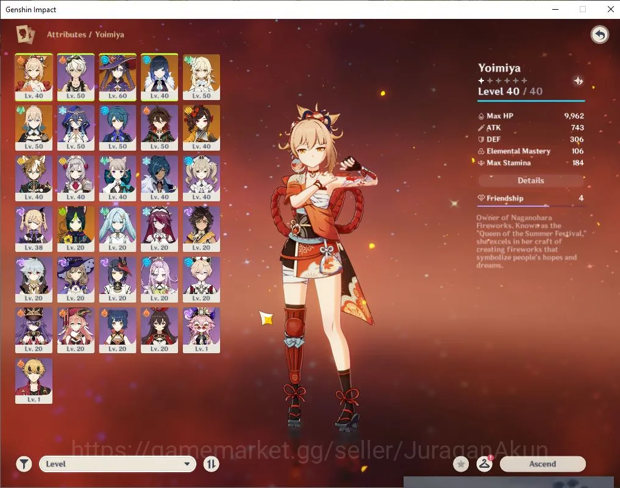Select Lisa Lv. 20 portrait
Viewport: 620px width, 488px height.
coord(76,280)
